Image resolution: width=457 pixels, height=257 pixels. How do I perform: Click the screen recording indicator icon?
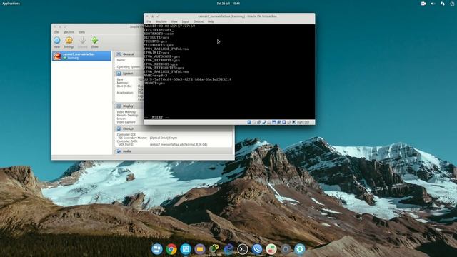click(423, 4)
